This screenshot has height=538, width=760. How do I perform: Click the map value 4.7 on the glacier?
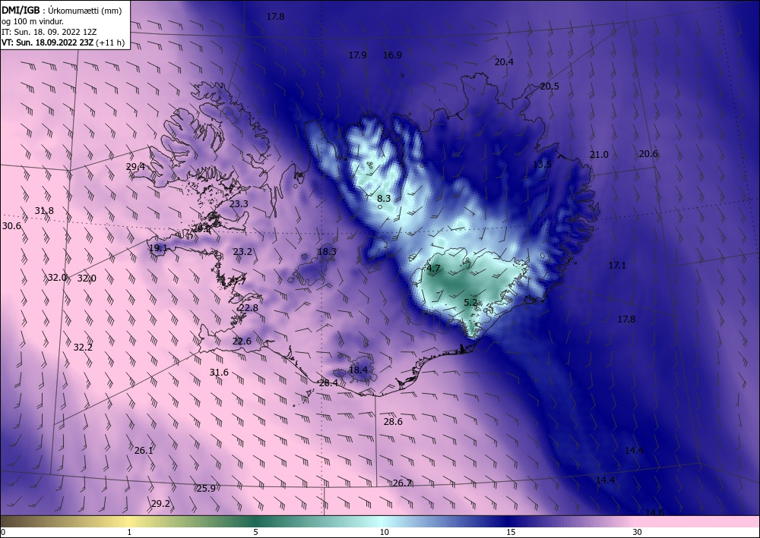pyautogui.click(x=433, y=269)
